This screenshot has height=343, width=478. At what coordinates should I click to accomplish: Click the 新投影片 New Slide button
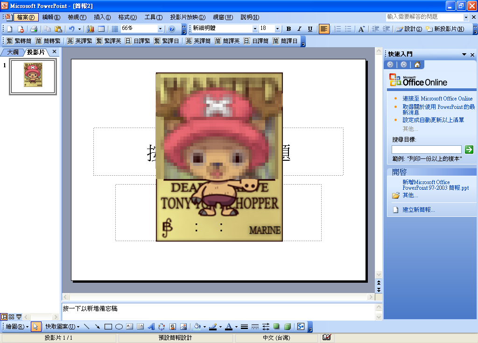click(445, 29)
